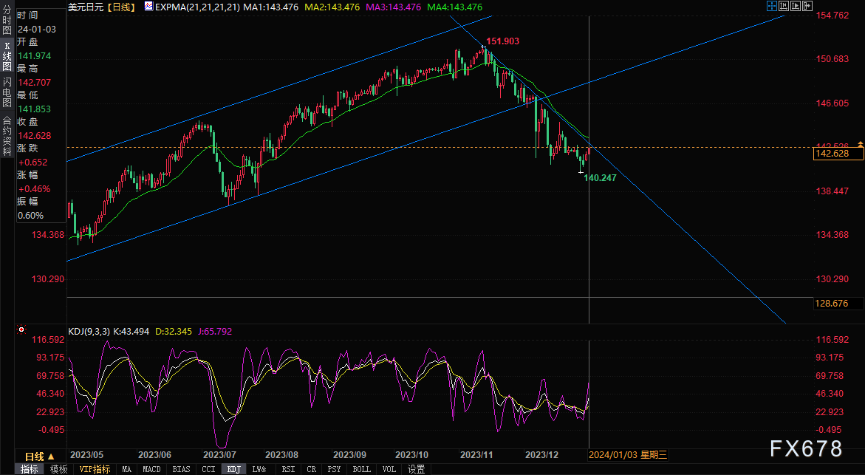Viewport: 865px width, 475px height.
Task: Toggle the crosshair cursor icon
Action: pyautogui.click(x=772, y=6)
